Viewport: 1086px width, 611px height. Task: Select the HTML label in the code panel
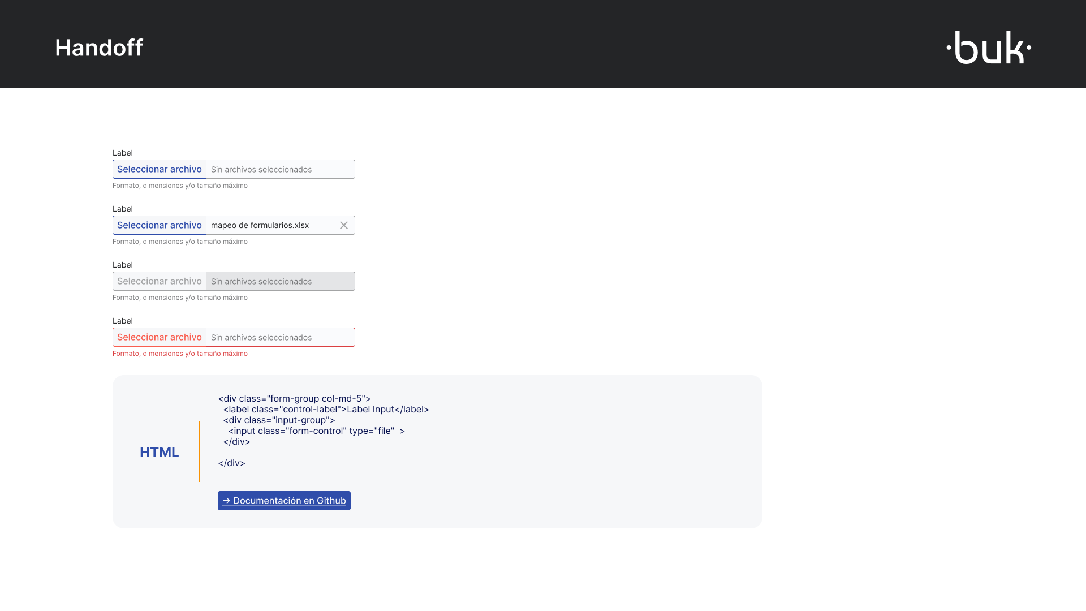(x=160, y=451)
